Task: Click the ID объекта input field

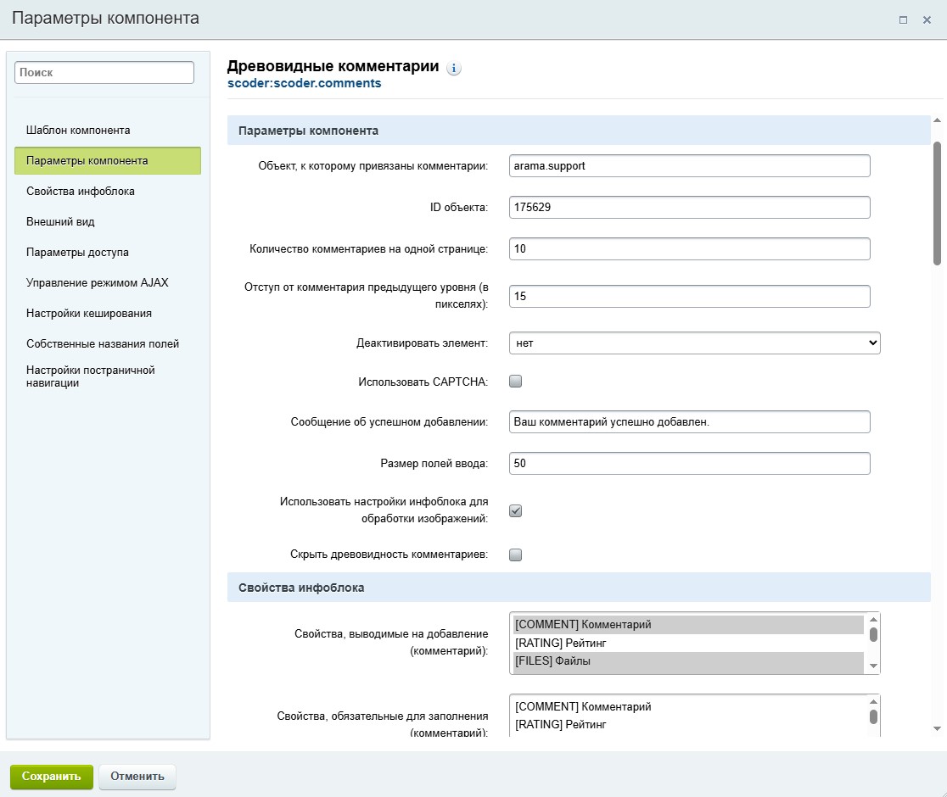Action: (689, 207)
